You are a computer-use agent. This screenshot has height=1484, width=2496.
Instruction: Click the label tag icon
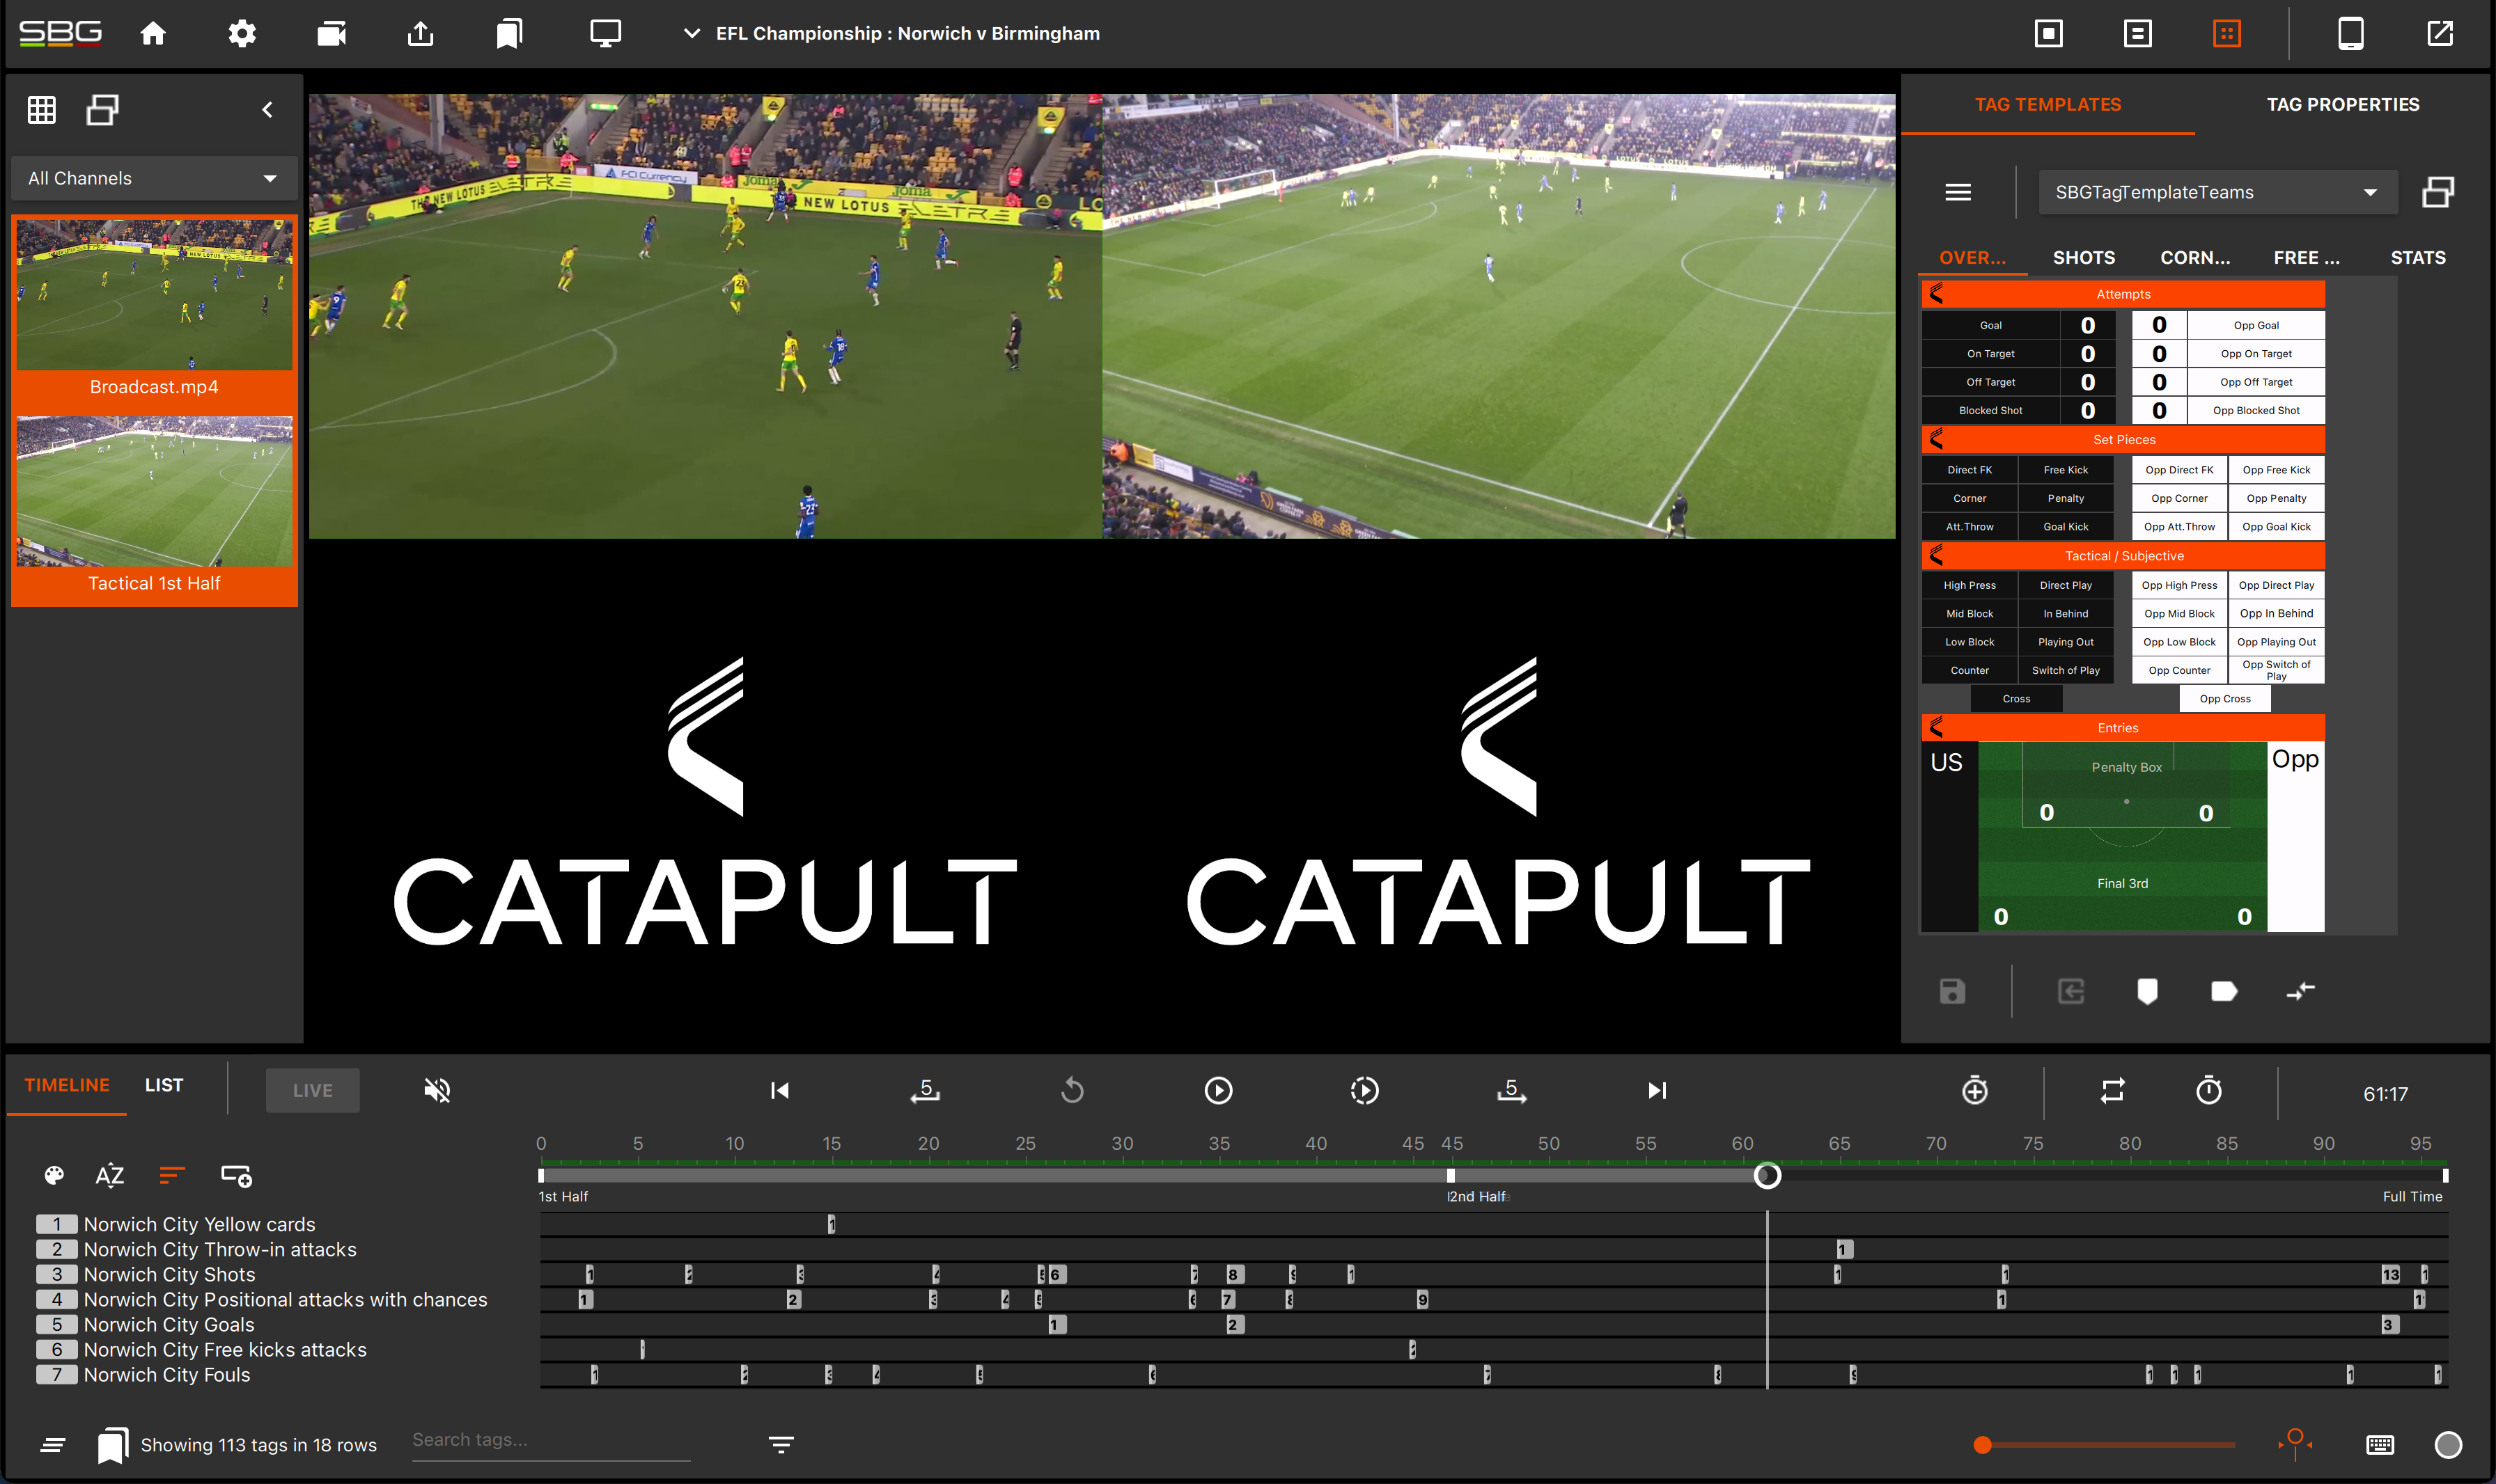click(x=2223, y=991)
